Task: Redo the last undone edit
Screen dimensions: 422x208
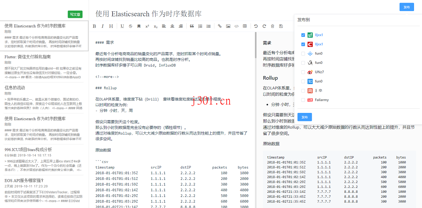Action: pos(264,26)
